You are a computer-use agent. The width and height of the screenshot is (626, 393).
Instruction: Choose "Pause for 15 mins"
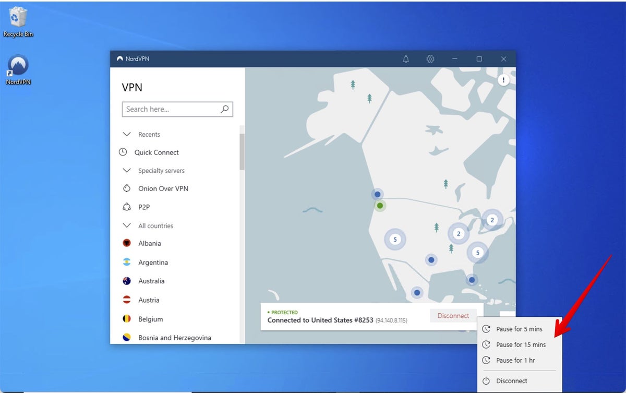(521, 344)
